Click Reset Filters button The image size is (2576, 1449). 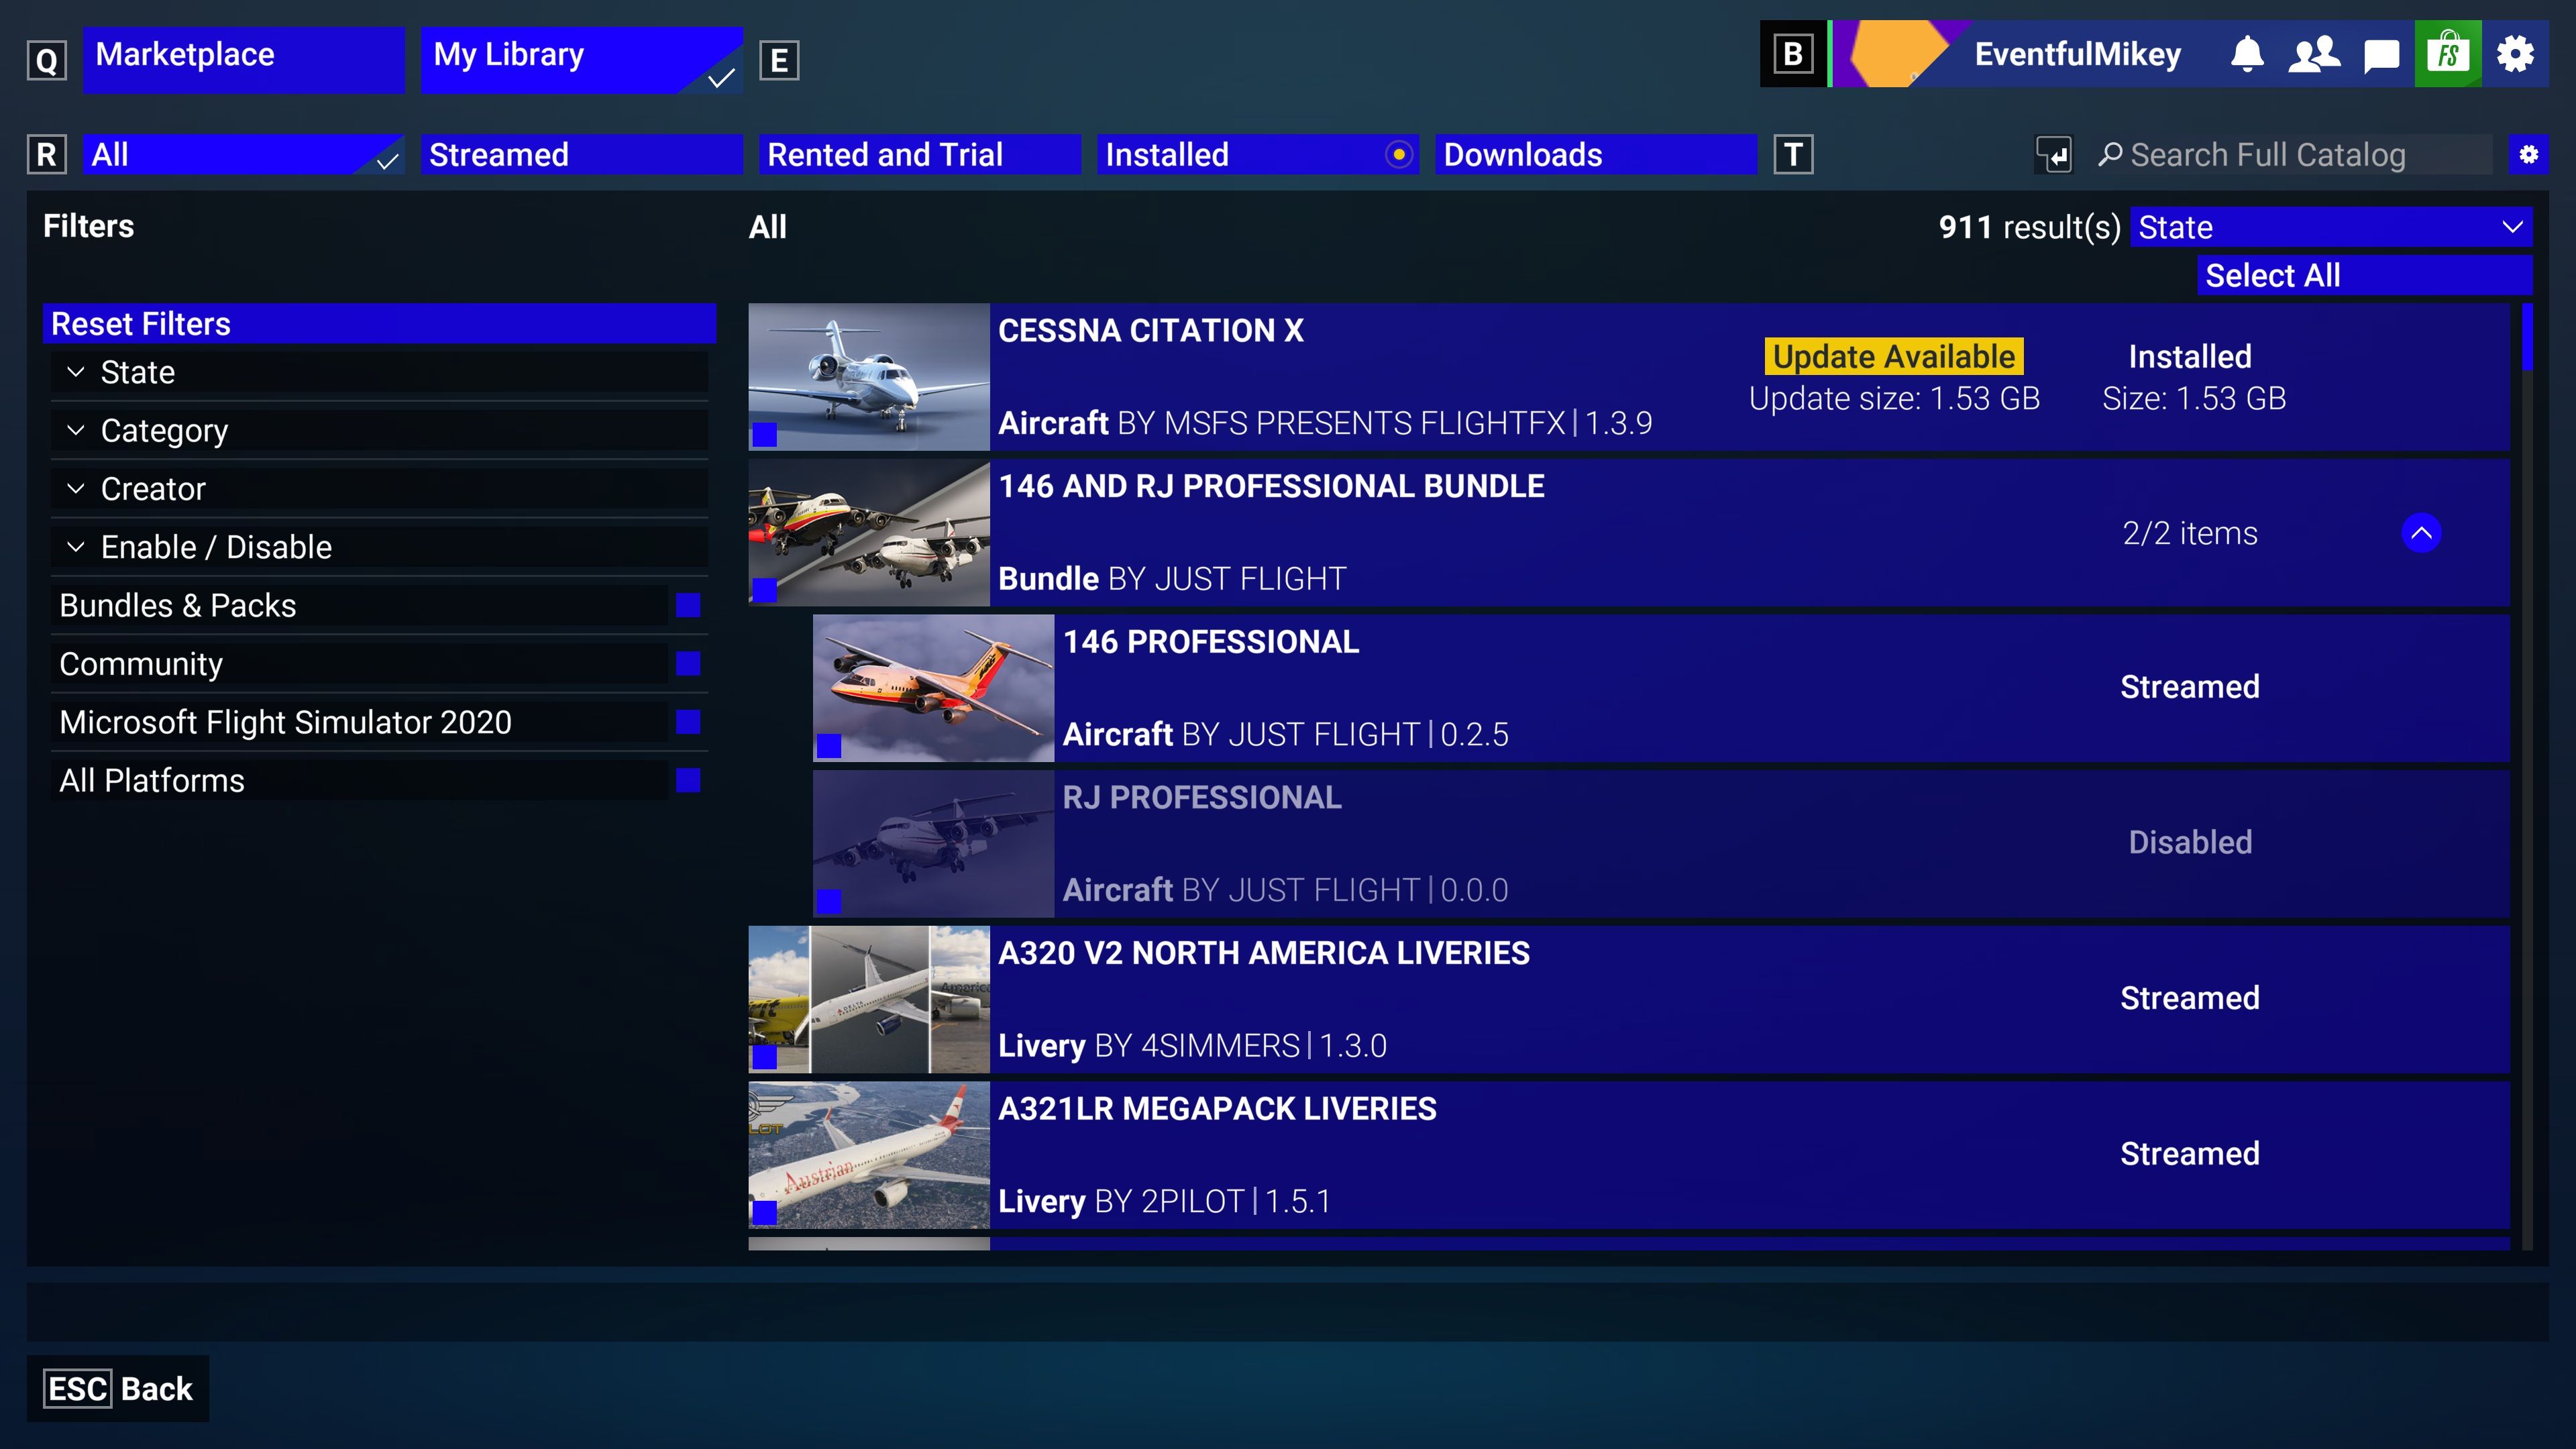click(x=379, y=324)
